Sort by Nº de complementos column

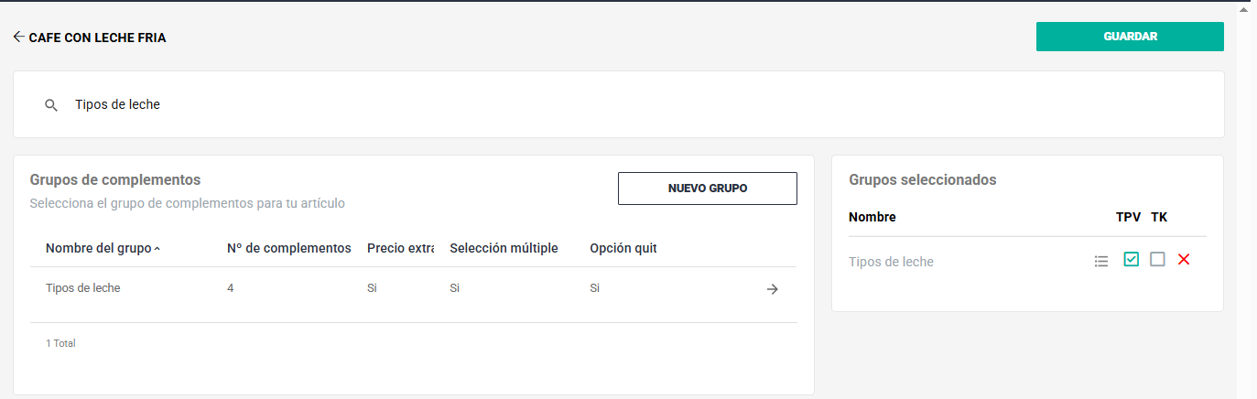coord(288,248)
